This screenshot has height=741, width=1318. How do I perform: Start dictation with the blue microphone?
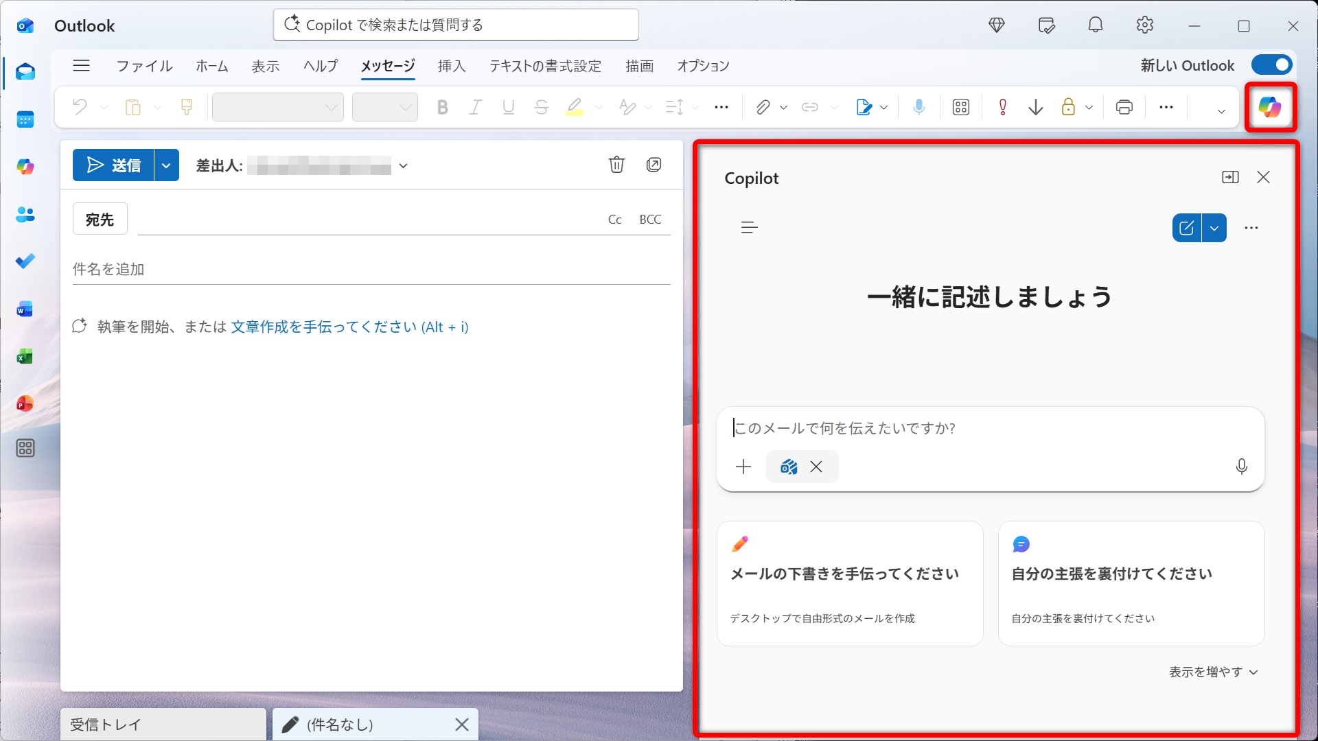pyautogui.click(x=919, y=107)
